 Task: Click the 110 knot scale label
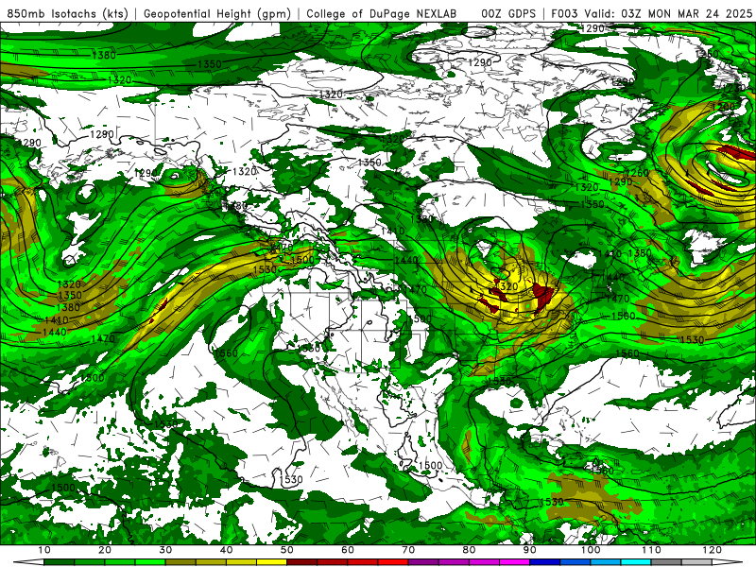(x=651, y=550)
